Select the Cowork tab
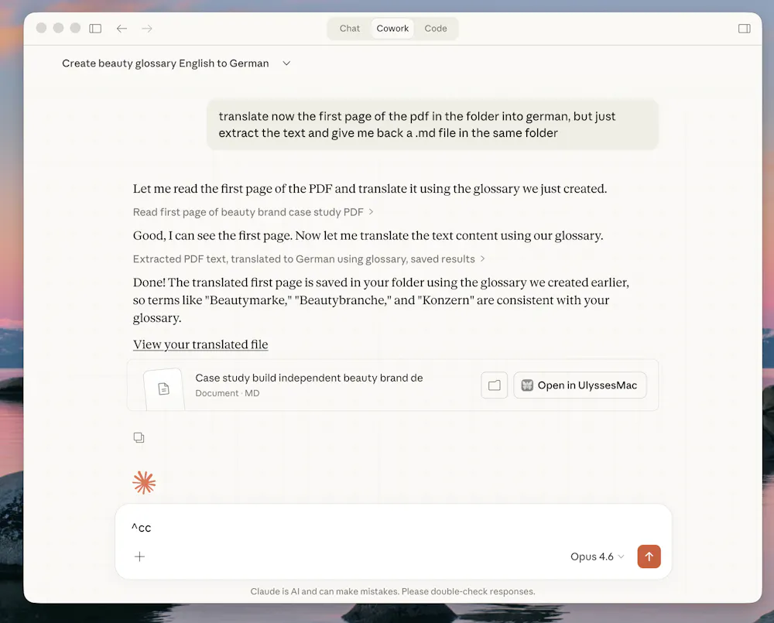This screenshot has width=774, height=623. (392, 29)
